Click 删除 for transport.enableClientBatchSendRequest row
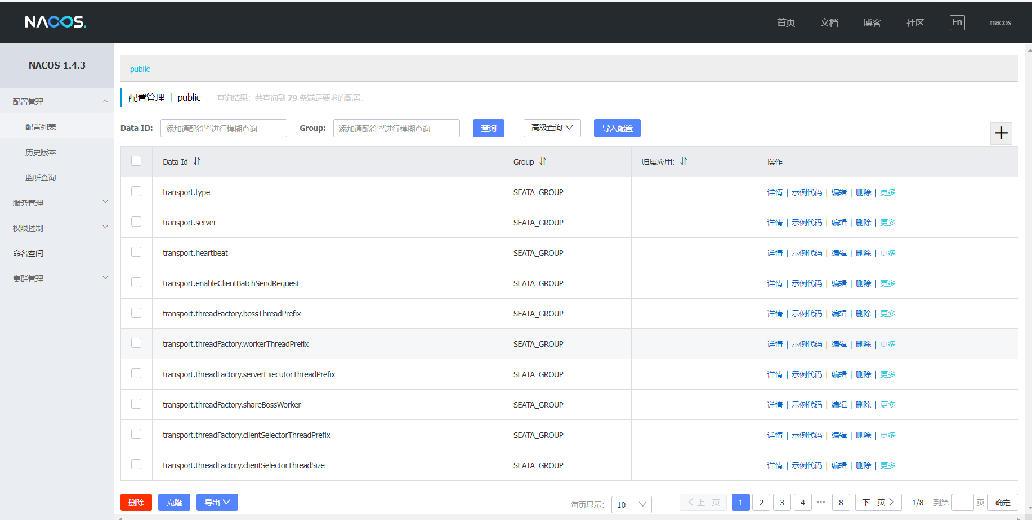This screenshot has height=520, width=1032. tap(863, 283)
